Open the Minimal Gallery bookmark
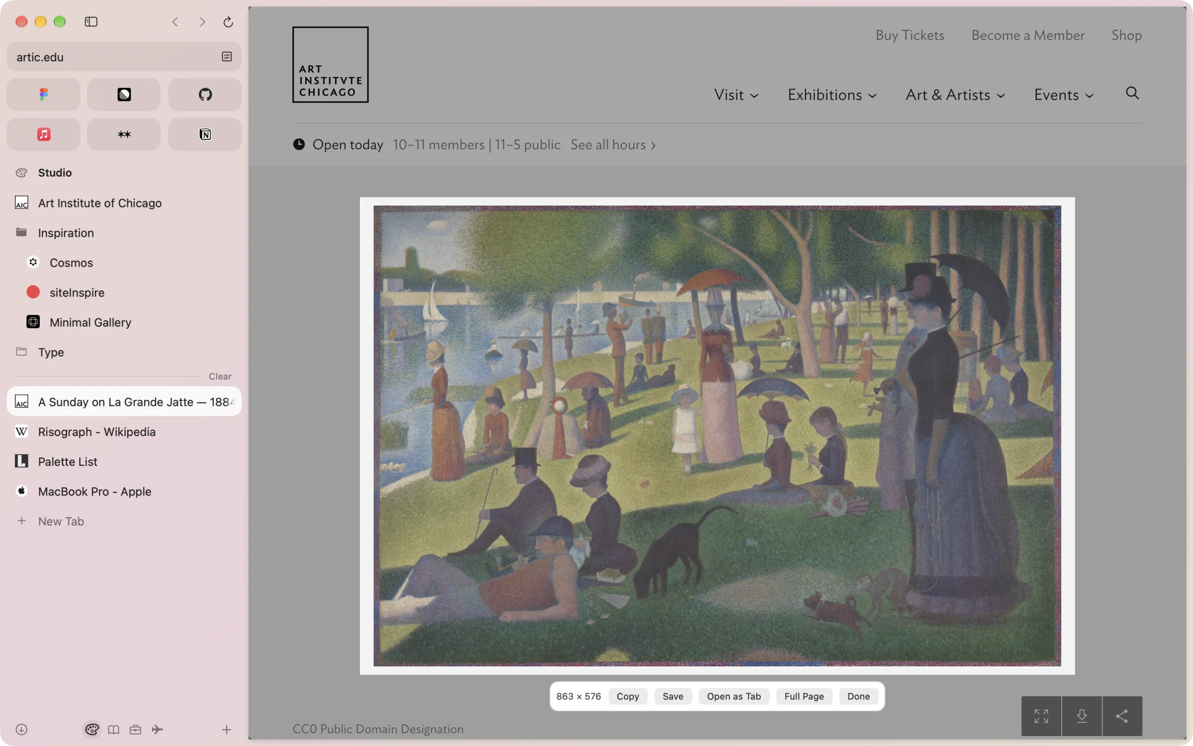This screenshot has width=1193, height=746. [124, 322]
